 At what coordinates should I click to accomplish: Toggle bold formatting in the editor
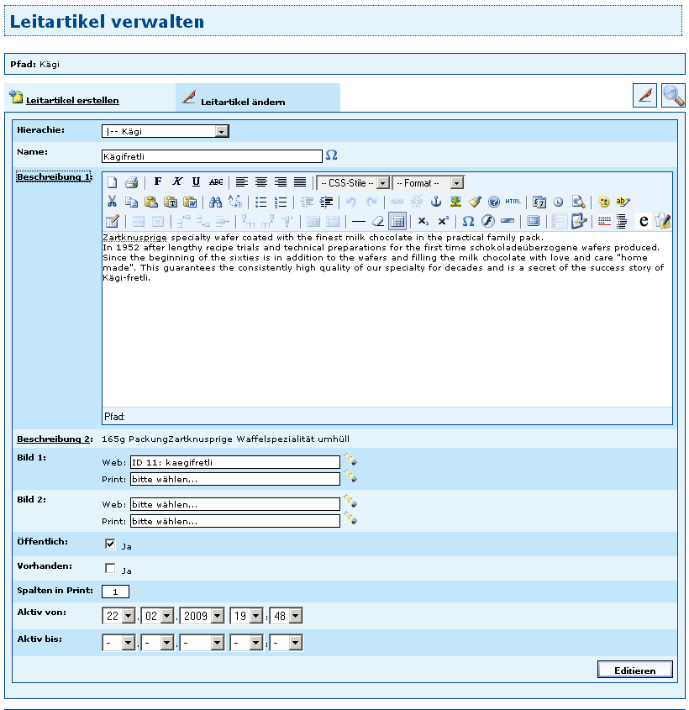[158, 182]
